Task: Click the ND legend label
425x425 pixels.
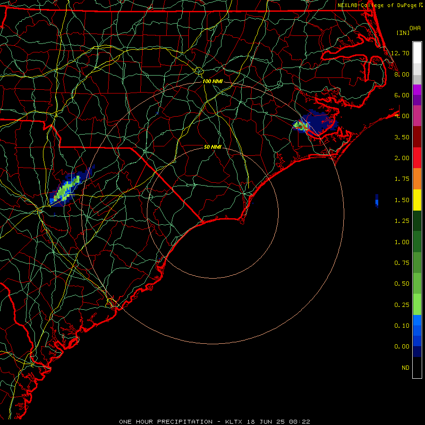Action: point(406,368)
